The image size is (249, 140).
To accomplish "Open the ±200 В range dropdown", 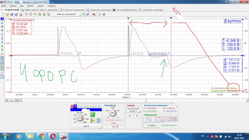I will point(86,126).
